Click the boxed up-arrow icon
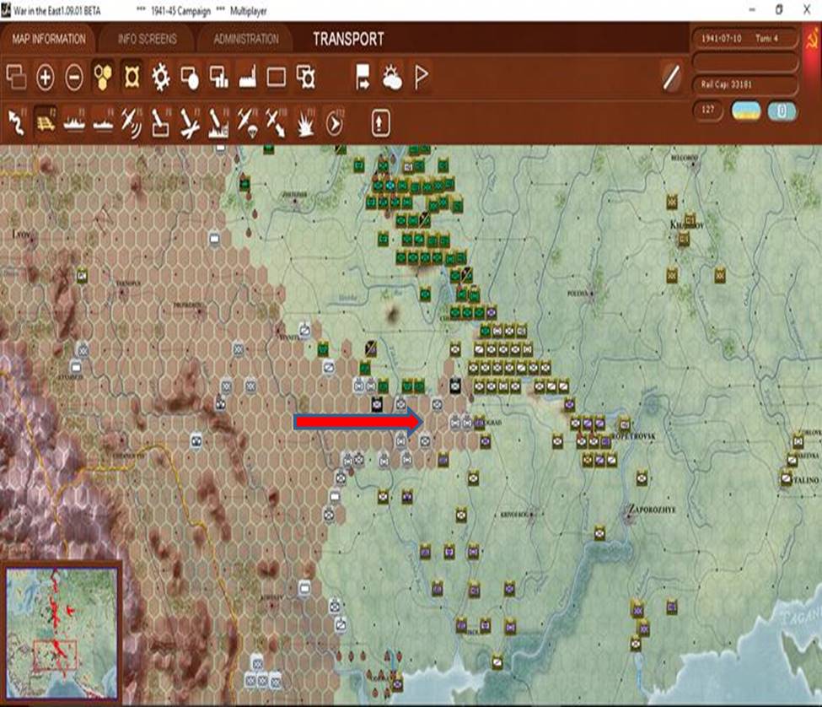This screenshot has width=822, height=707. tap(380, 122)
